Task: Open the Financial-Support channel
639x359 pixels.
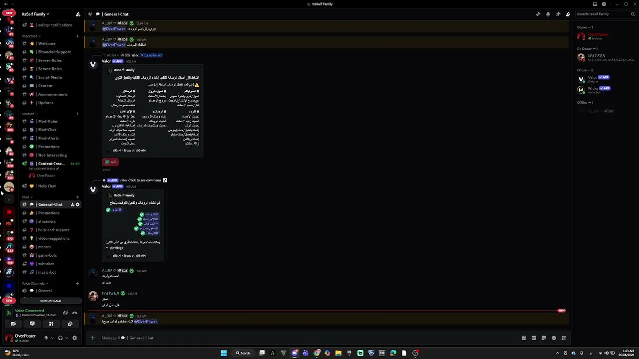Action: coord(50,52)
